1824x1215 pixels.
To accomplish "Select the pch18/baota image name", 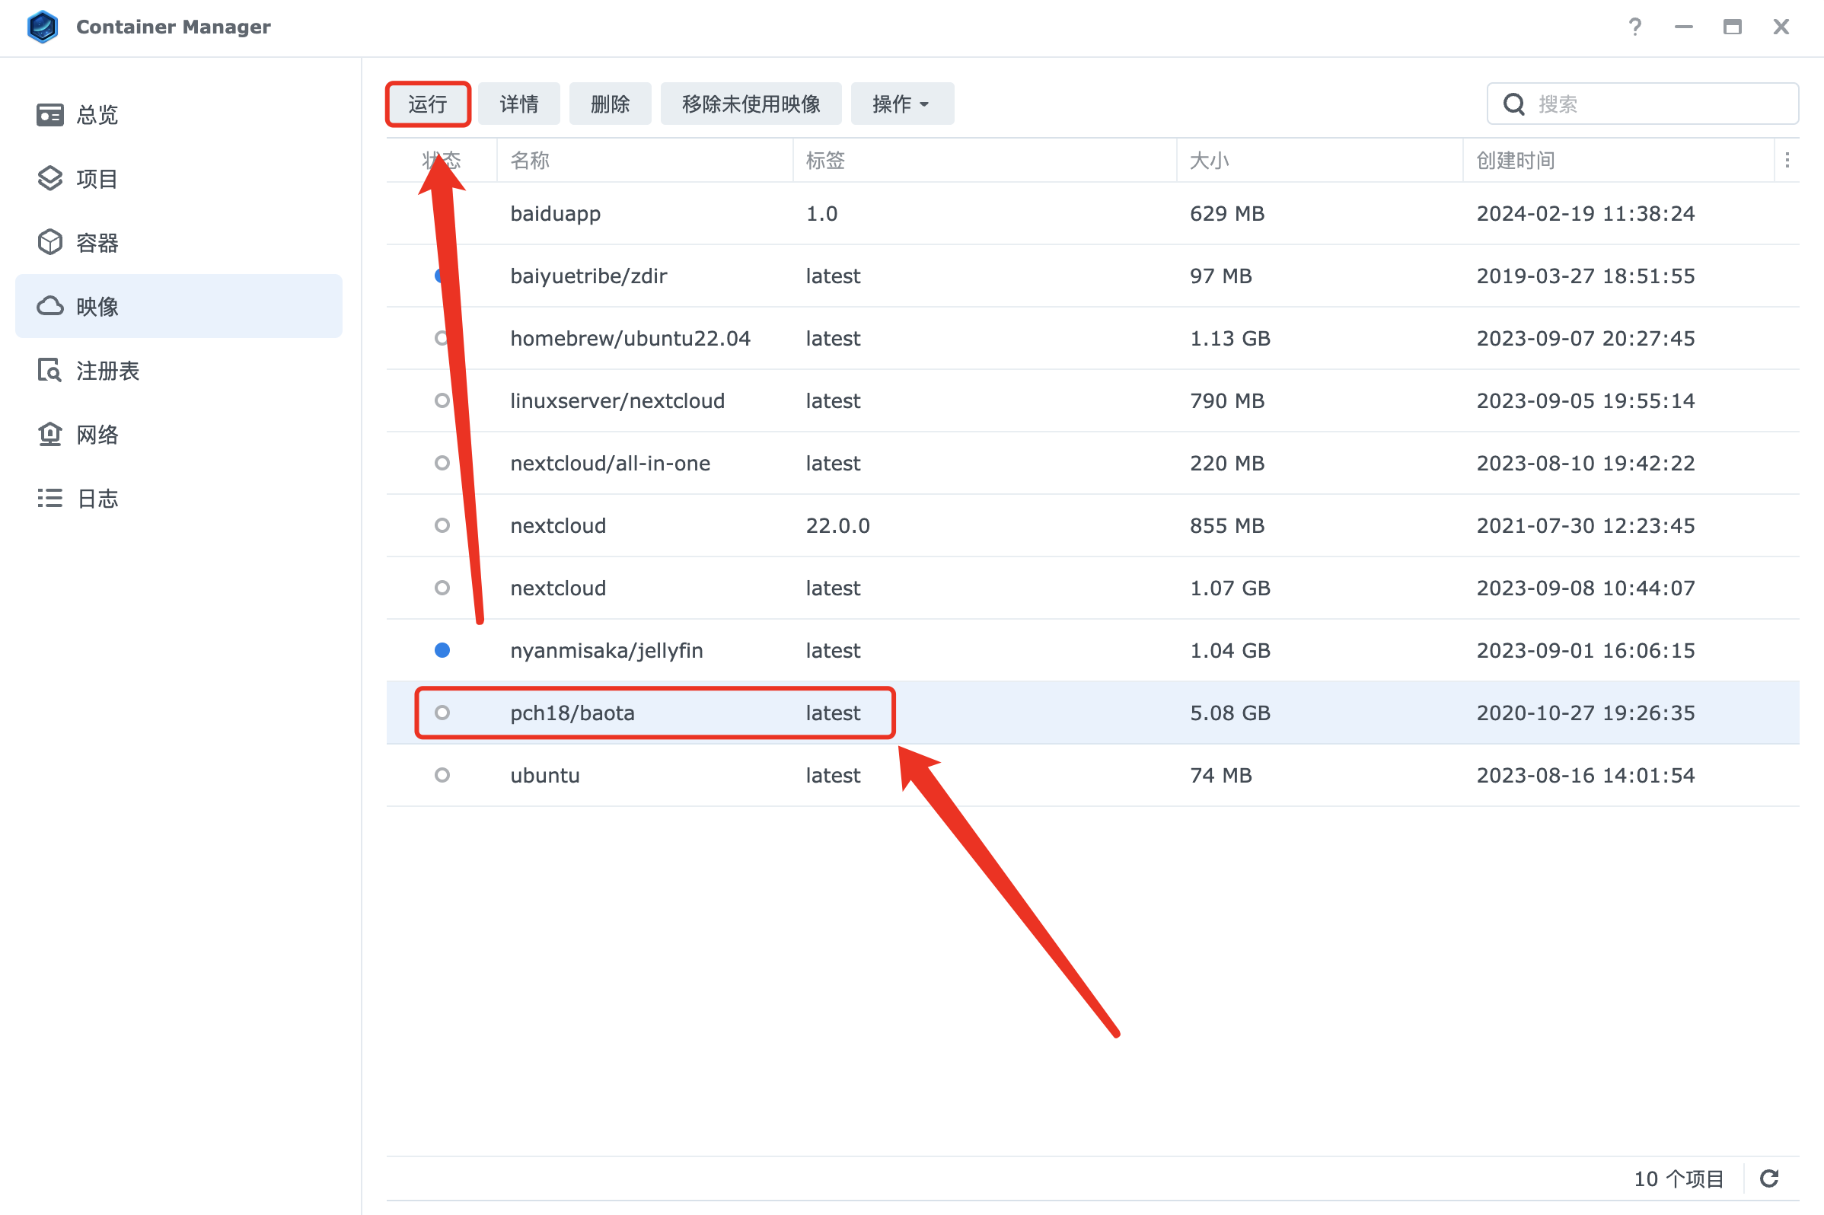I will click(x=572, y=713).
